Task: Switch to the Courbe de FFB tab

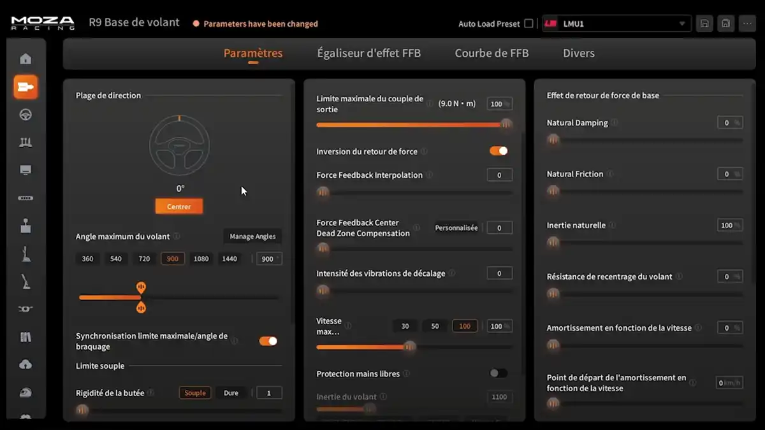Action: (x=492, y=53)
